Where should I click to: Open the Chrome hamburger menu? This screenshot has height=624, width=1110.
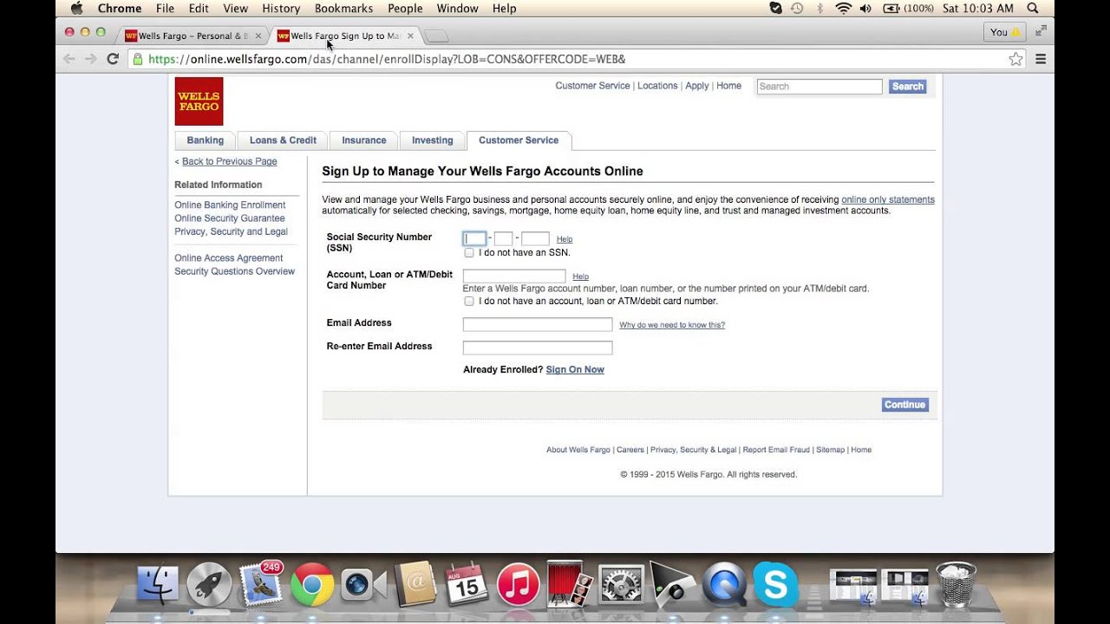(1040, 59)
